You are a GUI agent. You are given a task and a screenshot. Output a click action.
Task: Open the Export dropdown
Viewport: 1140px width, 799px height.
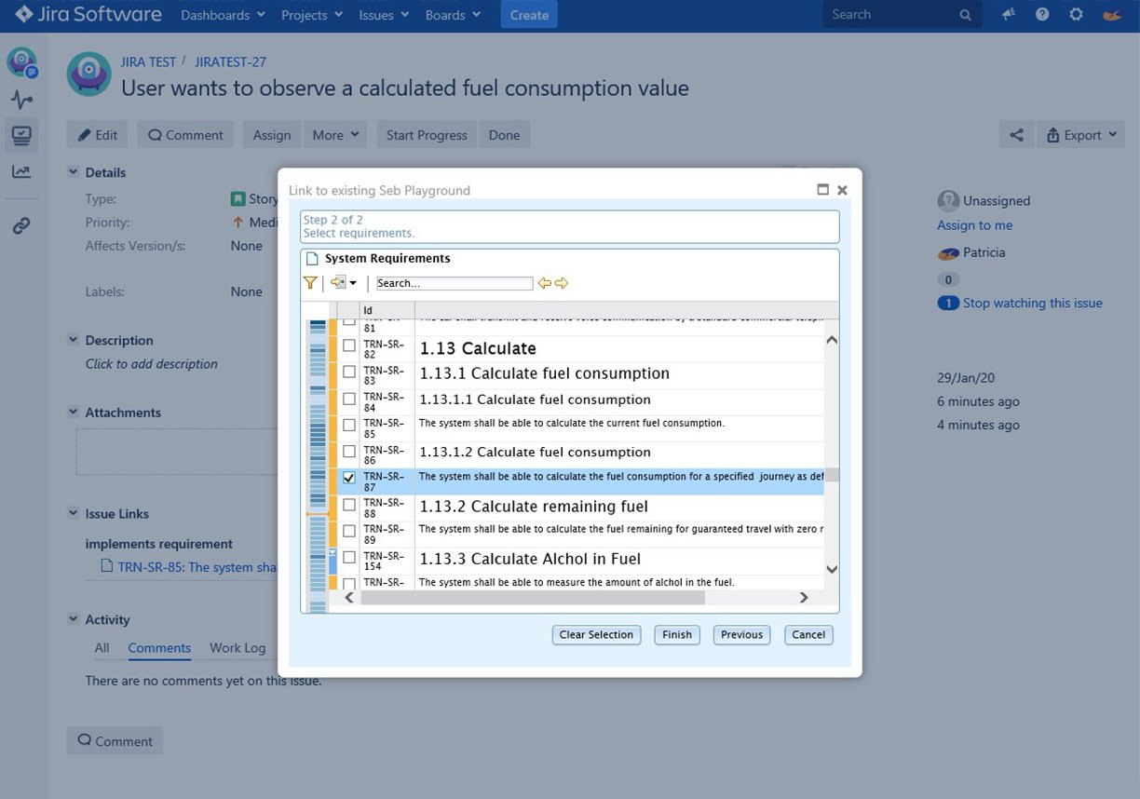(x=1080, y=134)
